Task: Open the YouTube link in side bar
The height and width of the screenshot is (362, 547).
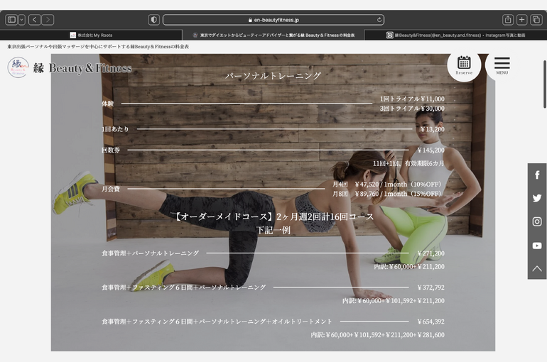Action: coord(537,246)
